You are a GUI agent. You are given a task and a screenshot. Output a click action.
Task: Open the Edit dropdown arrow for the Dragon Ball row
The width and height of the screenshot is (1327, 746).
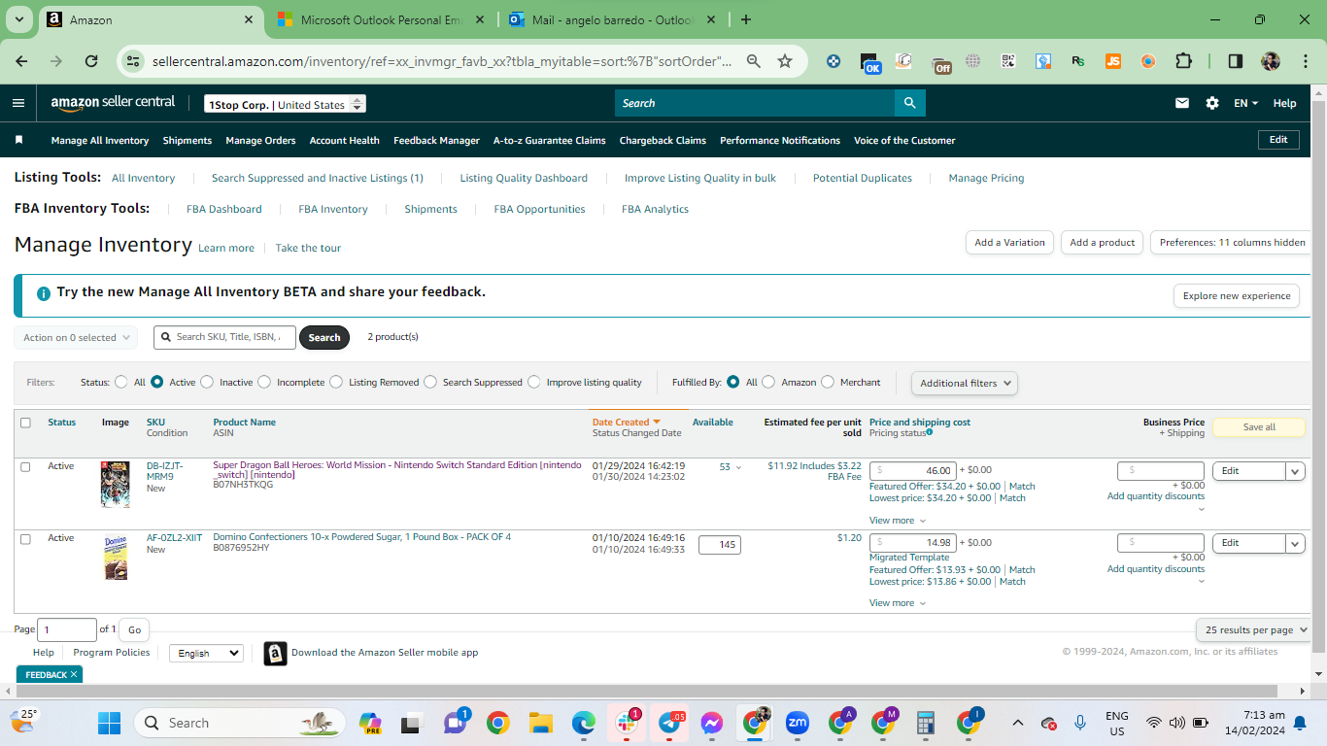(1295, 471)
